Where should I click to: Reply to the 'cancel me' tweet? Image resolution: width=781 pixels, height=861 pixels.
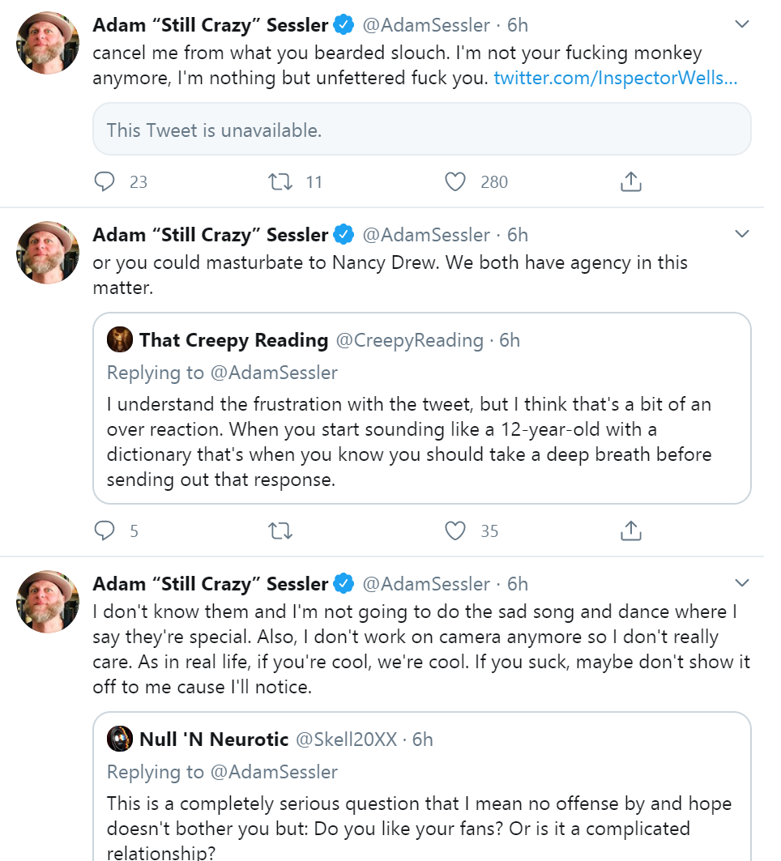pyautogui.click(x=105, y=181)
